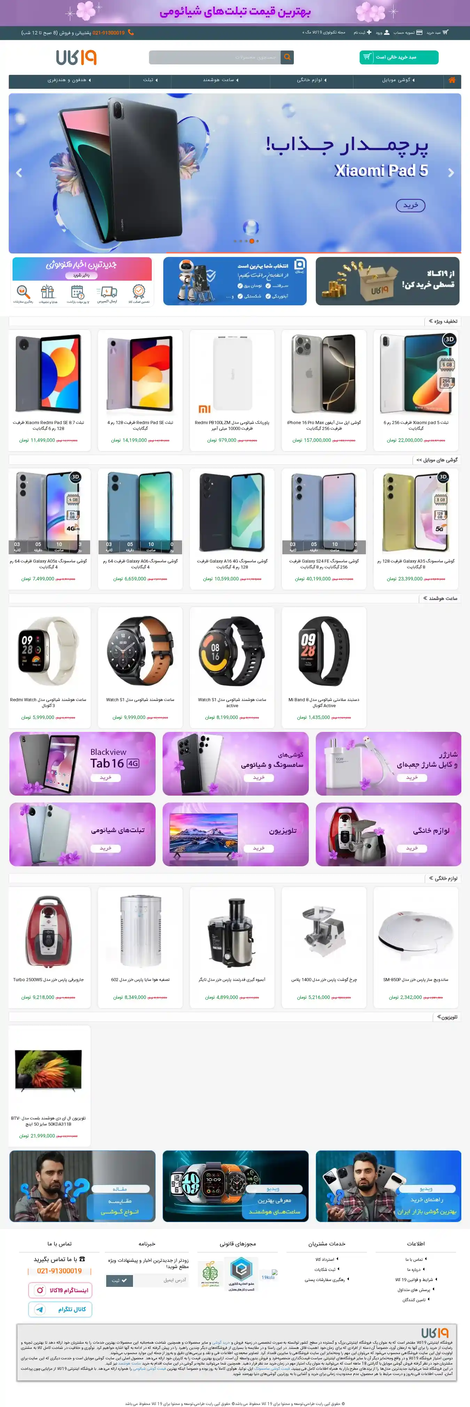Open the Instagram 19Kala button in footer

coord(60,1290)
